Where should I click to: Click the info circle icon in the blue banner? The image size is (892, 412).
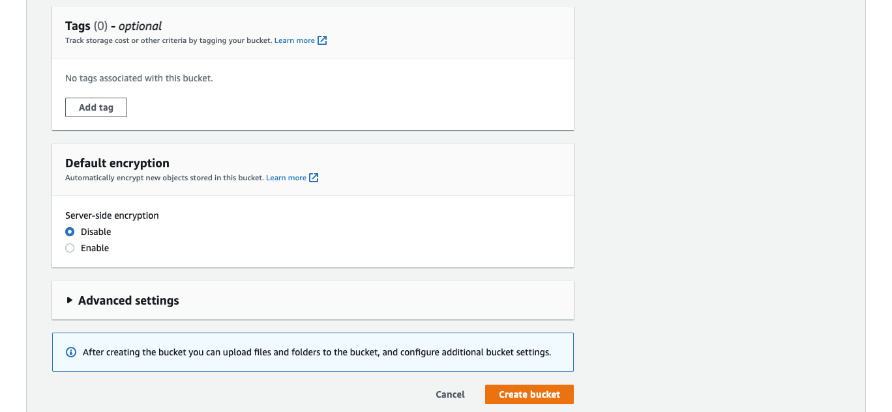coord(70,351)
